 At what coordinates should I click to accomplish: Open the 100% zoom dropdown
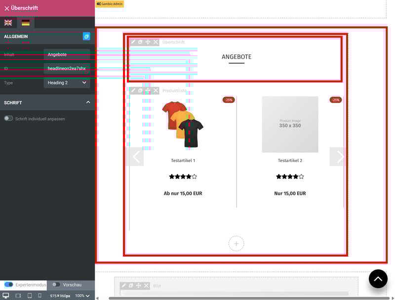point(82,296)
